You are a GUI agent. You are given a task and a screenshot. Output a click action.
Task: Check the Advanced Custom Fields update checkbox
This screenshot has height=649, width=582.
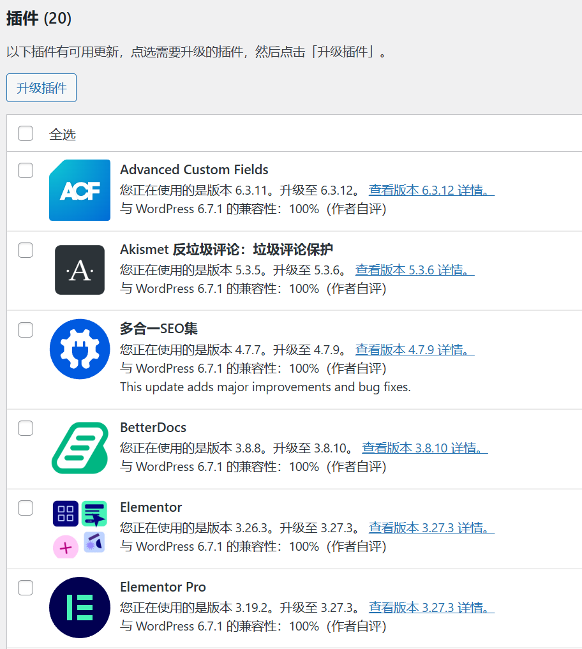[25, 170]
